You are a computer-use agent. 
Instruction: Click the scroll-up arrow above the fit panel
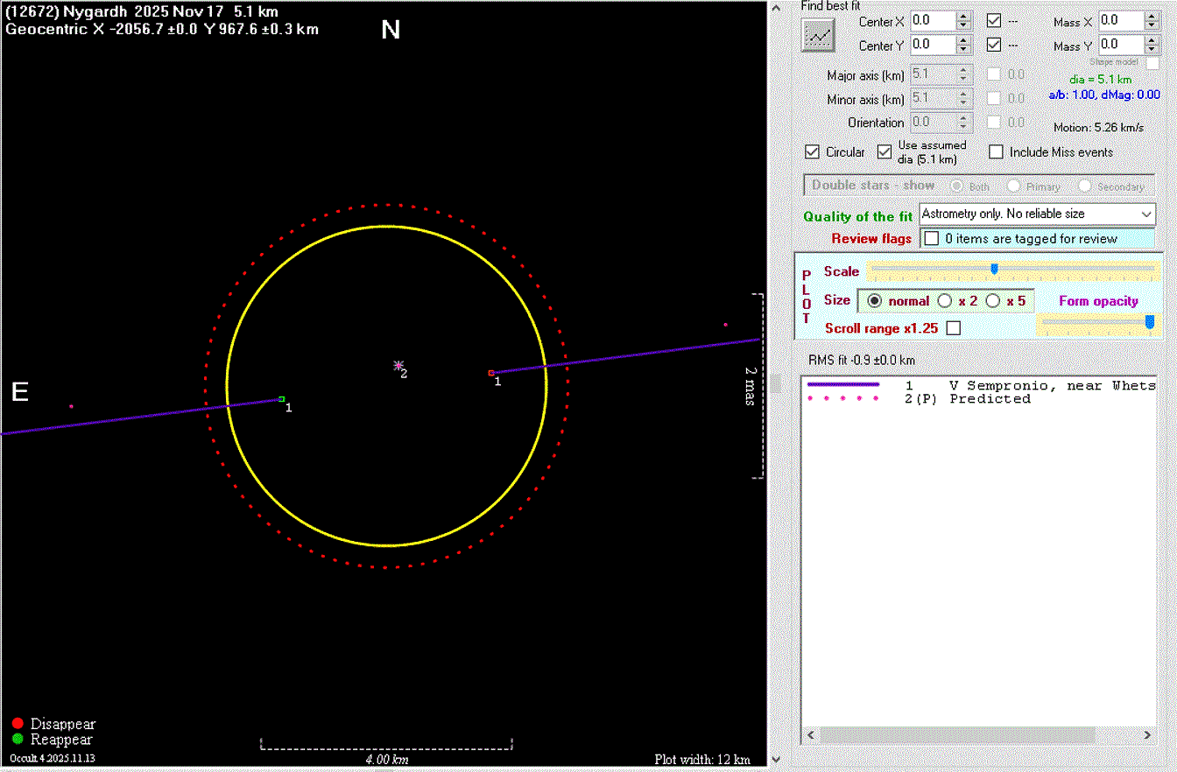coord(774,7)
